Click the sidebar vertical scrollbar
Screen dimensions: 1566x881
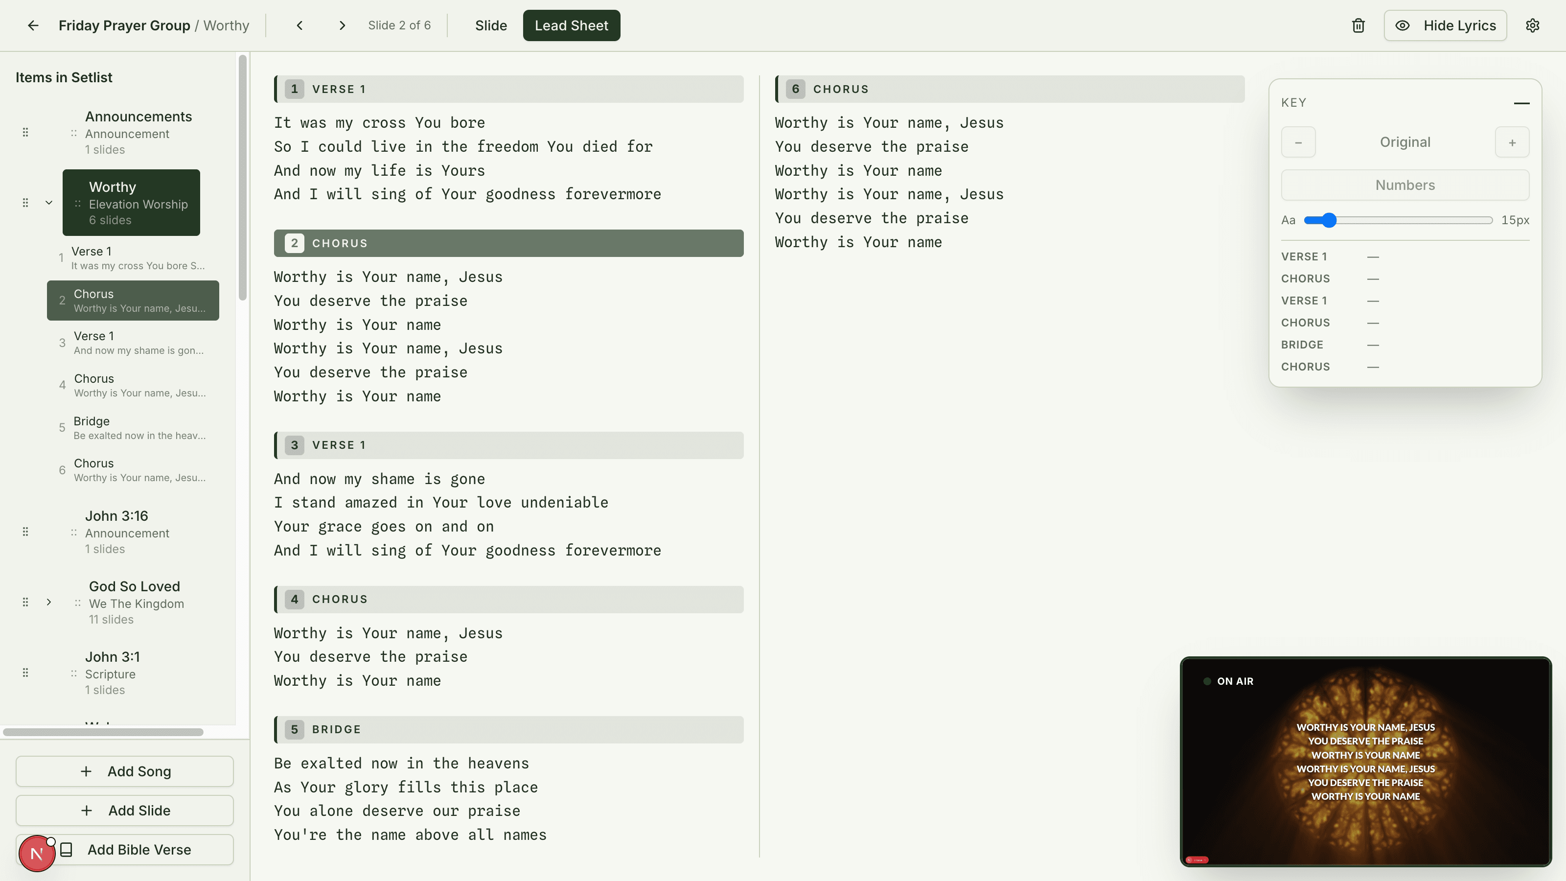click(x=243, y=178)
